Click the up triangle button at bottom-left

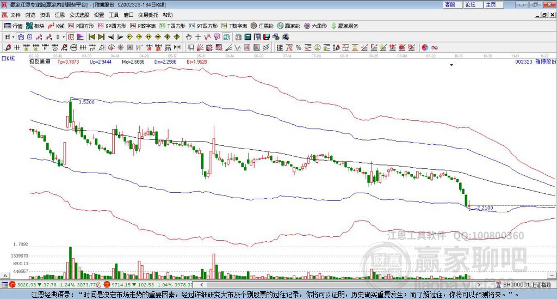(5, 275)
